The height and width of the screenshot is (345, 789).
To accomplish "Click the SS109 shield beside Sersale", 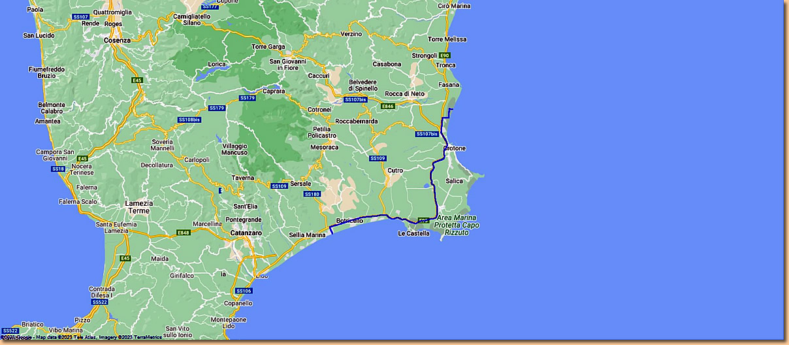I will click(280, 186).
